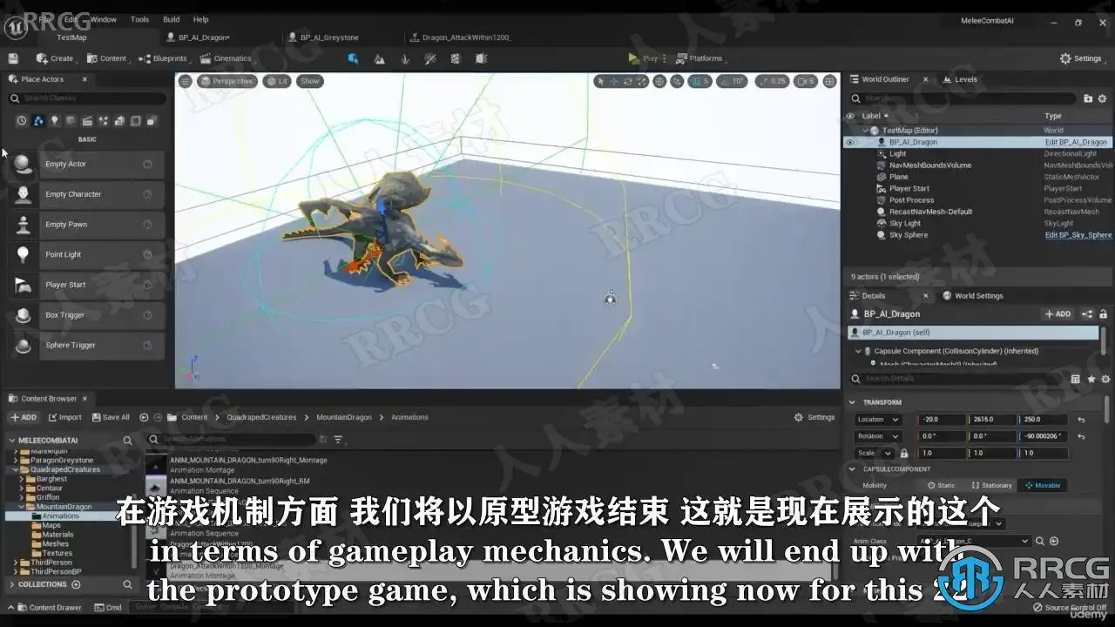Viewport: 1115px width, 627px height.
Task: Collapse the Capsule Component tree node
Action: coord(858,351)
